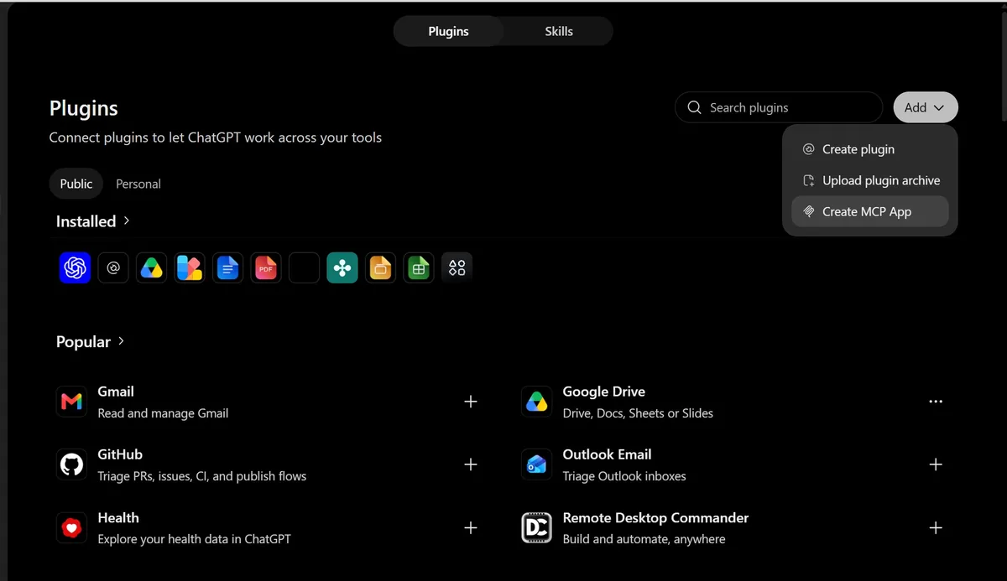The height and width of the screenshot is (581, 1007).
Task: Open the installed blue Docs plugin icon
Action: pos(227,267)
